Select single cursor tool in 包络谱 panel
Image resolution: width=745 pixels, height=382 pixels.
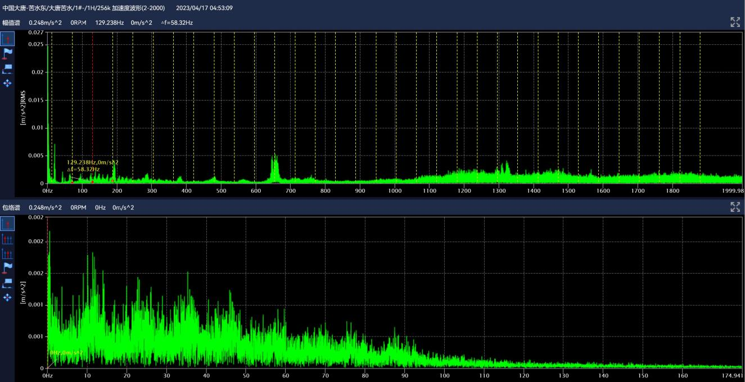pyautogui.click(x=7, y=224)
